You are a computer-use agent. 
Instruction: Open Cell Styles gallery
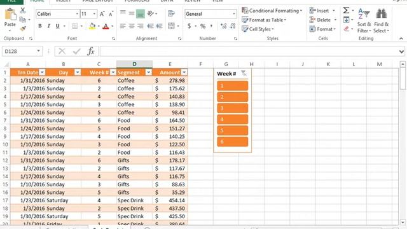(258, 29)
